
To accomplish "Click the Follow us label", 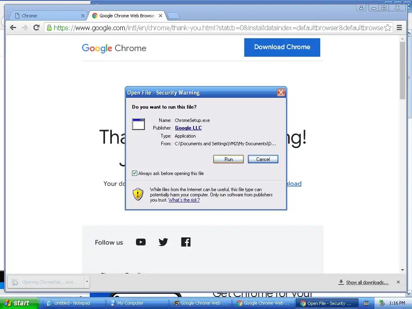I will 109,242.
